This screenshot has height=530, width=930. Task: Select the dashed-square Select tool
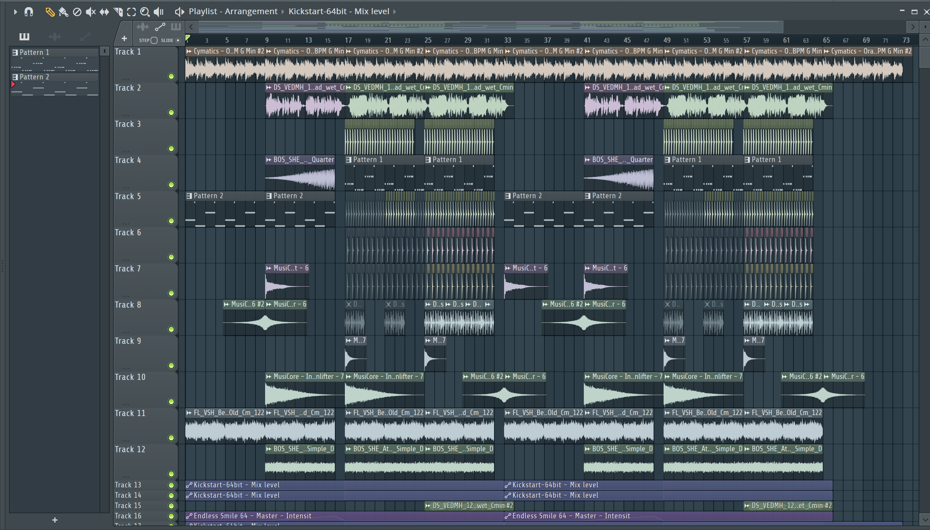131,12
